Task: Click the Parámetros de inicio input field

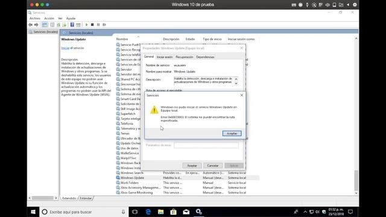Action: click(206, 145)
